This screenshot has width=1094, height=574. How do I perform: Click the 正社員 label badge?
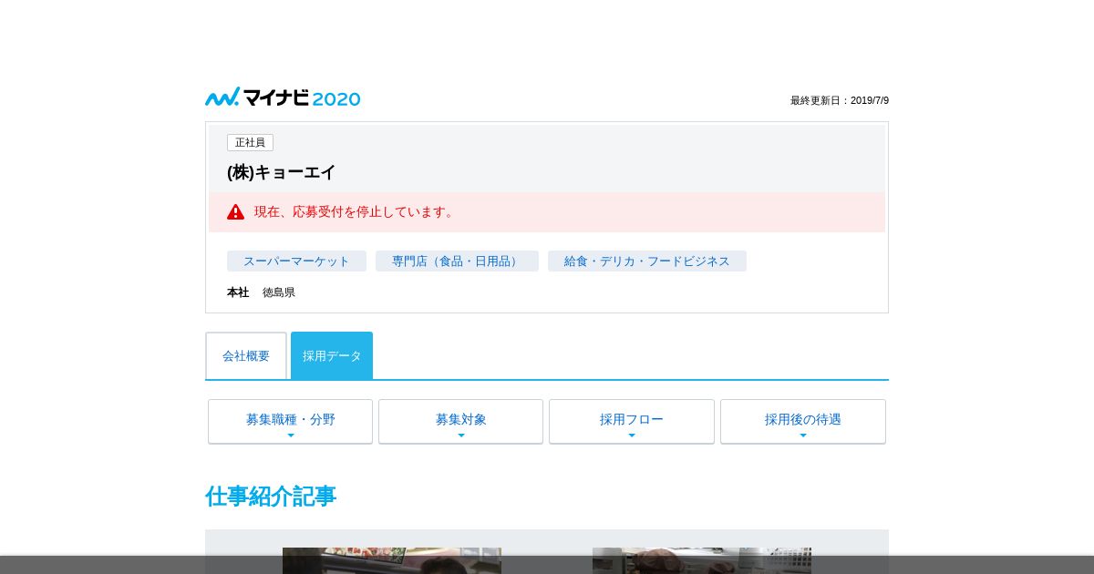[x=250, y=143]
